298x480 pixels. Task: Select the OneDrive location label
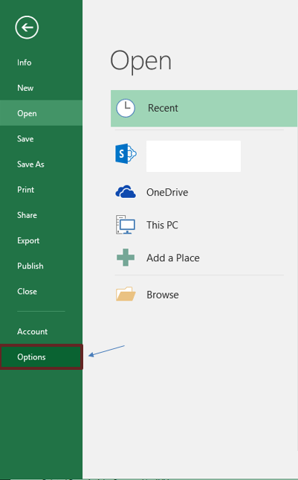(167, 192)
